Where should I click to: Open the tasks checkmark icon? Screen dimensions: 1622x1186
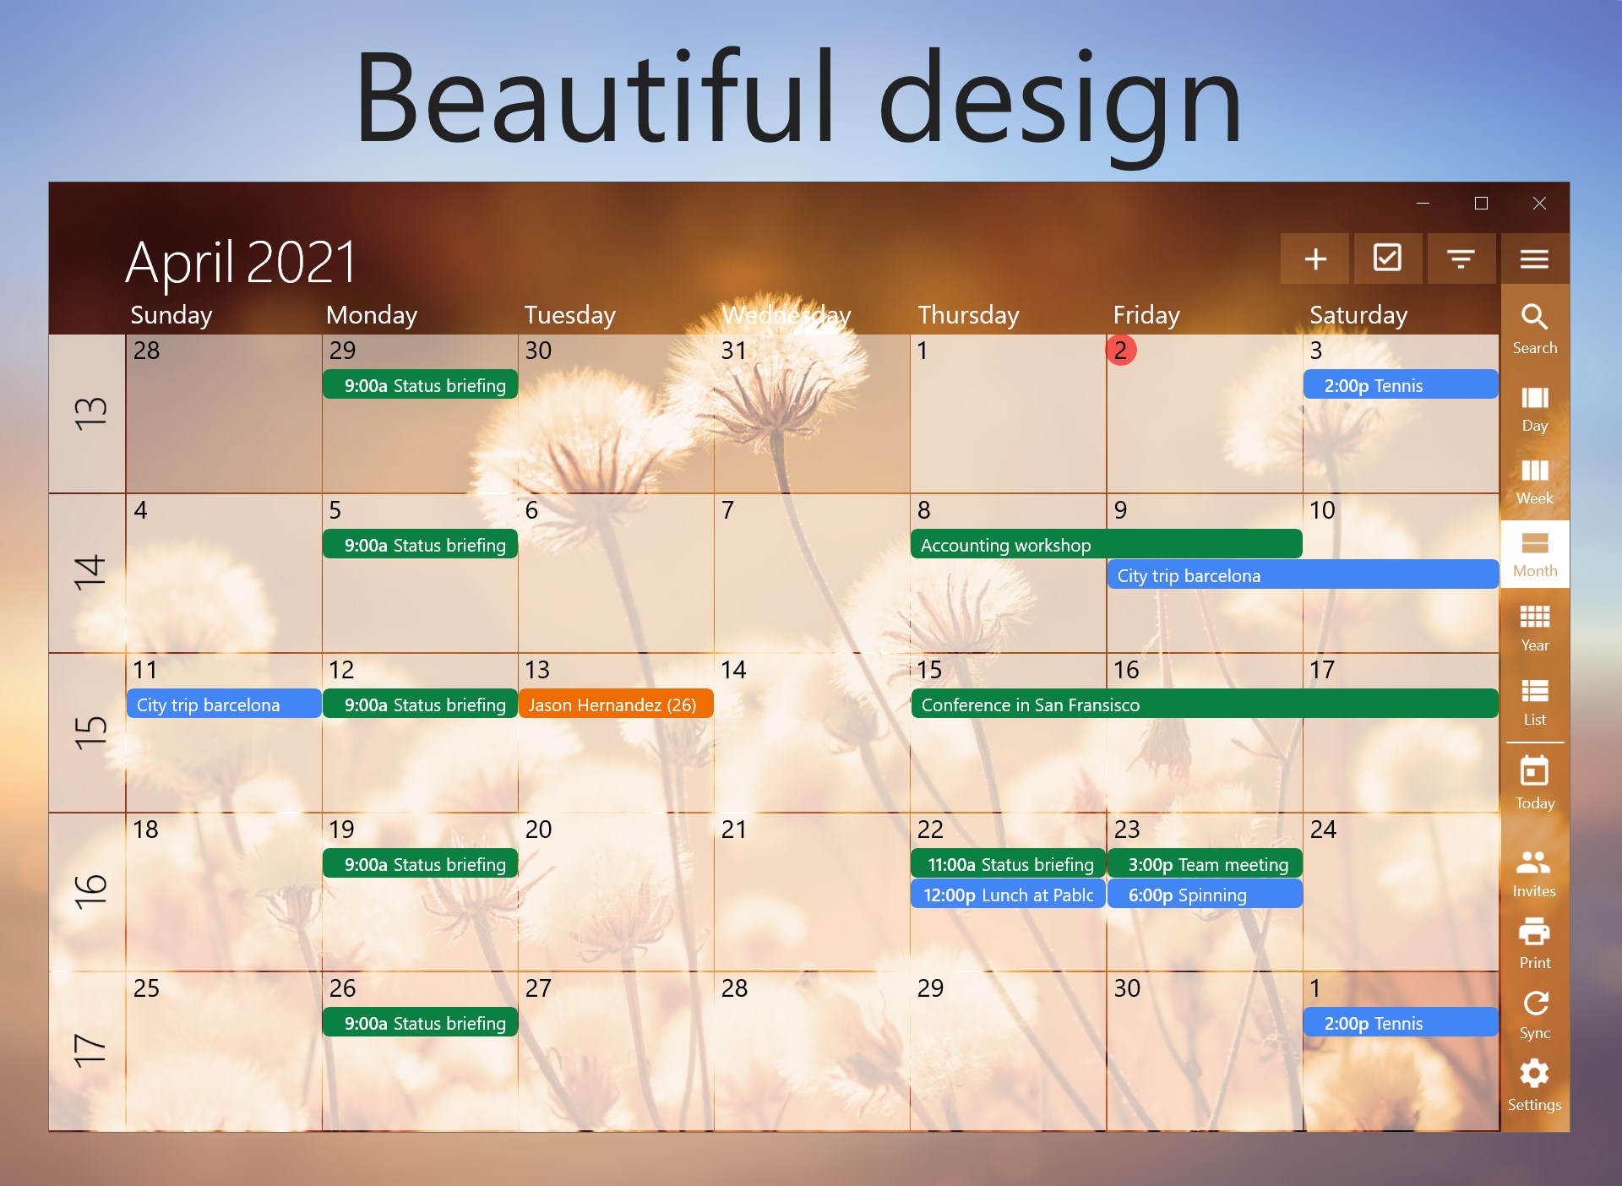pos(1388,258)
